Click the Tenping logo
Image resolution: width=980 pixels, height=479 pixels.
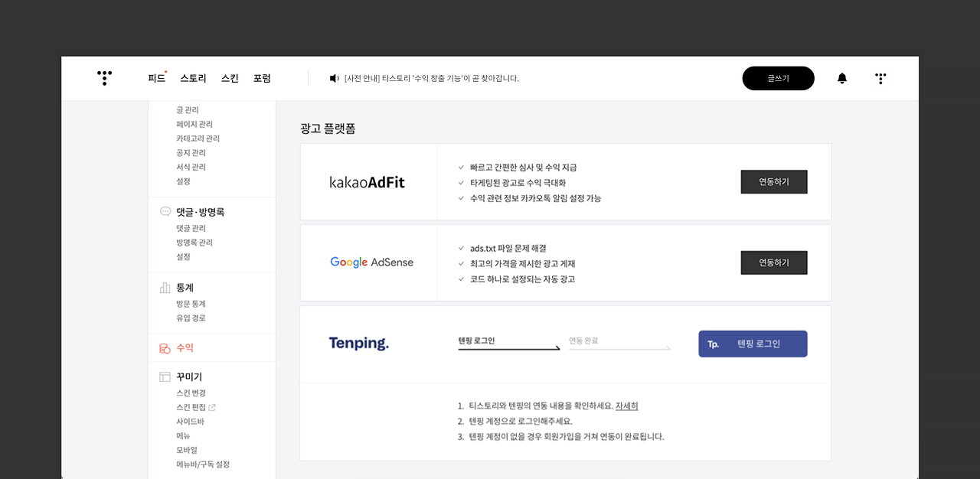(x=359, y=344)
